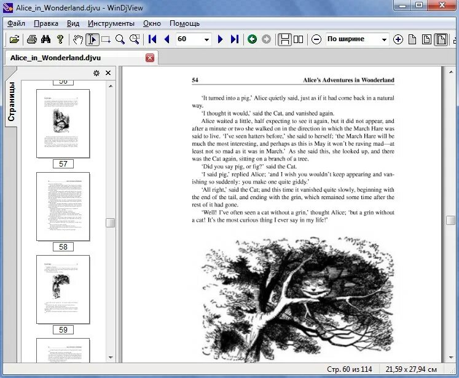Set zoom to actual size

point(412,39)
